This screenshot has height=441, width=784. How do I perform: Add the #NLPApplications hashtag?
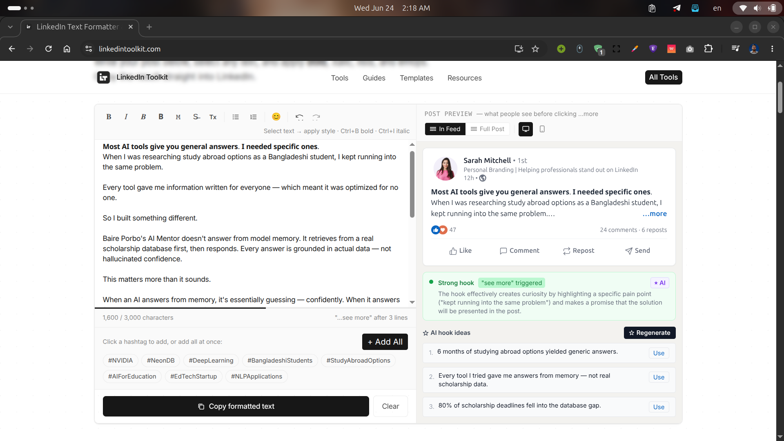(256, 376)
